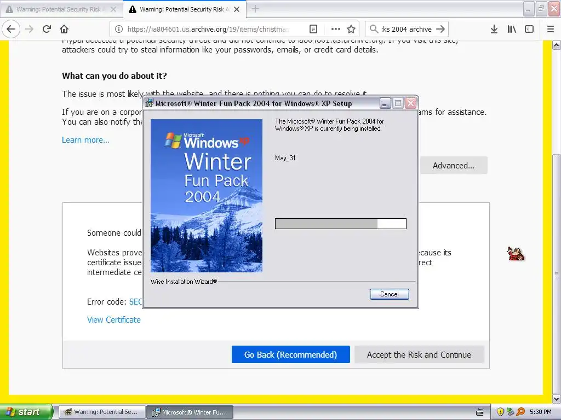Click the error code link

pyautogui.click(x=136, y=302)
